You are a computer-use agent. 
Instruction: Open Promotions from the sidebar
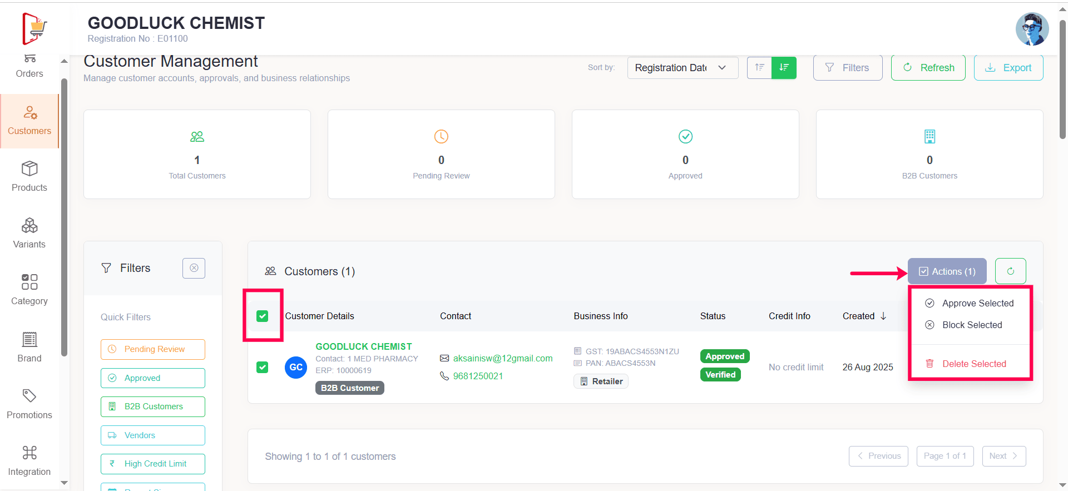coord(29,404)
